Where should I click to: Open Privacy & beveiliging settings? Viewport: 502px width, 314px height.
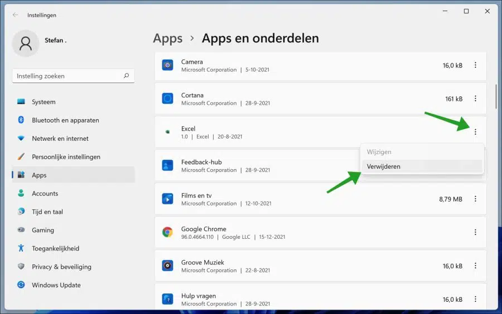73,267
